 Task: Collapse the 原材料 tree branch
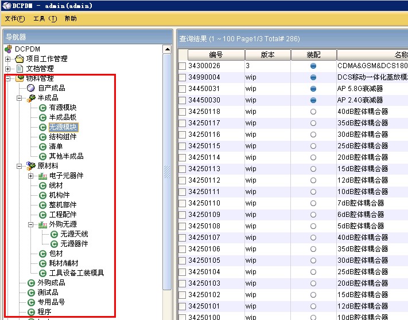click(x=19, y=166)
